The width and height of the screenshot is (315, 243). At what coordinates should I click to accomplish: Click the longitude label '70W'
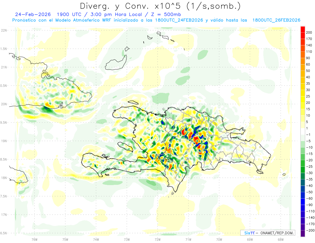pyautogui.click(x=219, y=239)
